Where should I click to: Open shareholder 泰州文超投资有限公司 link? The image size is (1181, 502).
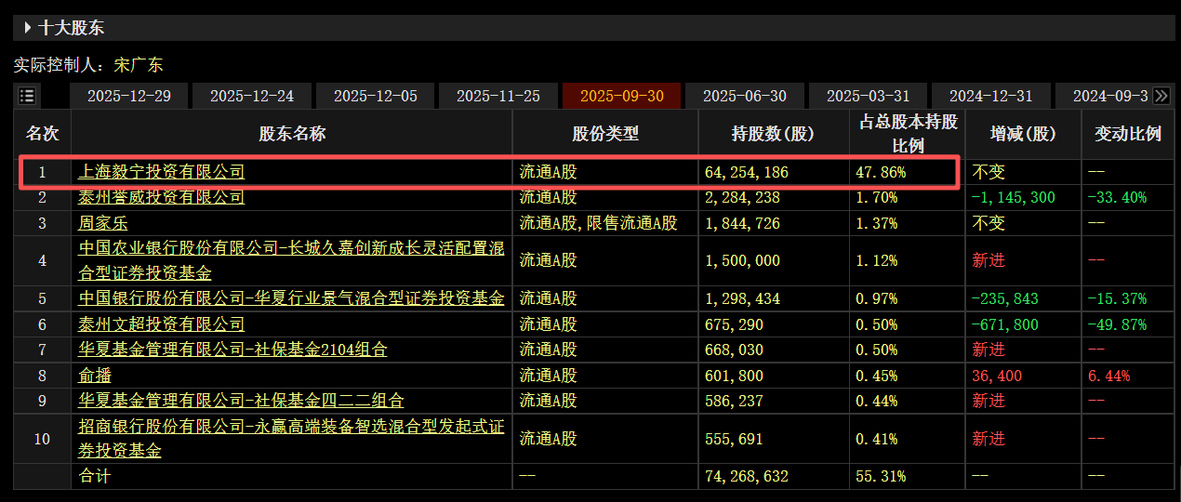161,324
